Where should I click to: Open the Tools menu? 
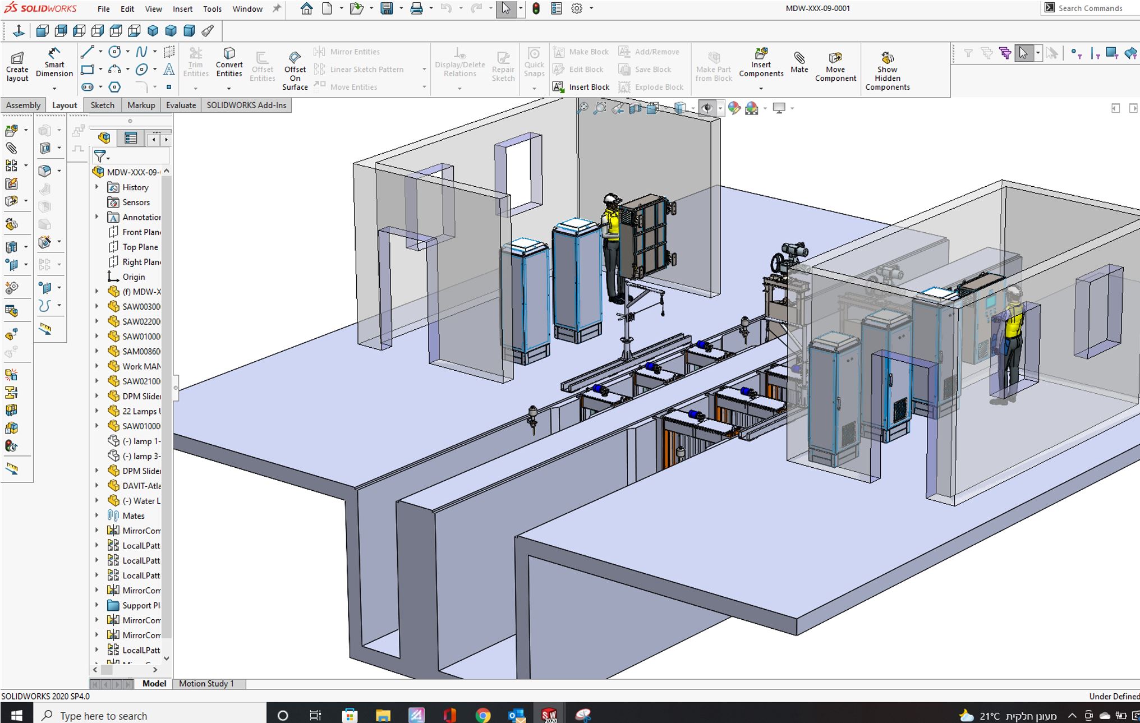click(x=212, y=8)
